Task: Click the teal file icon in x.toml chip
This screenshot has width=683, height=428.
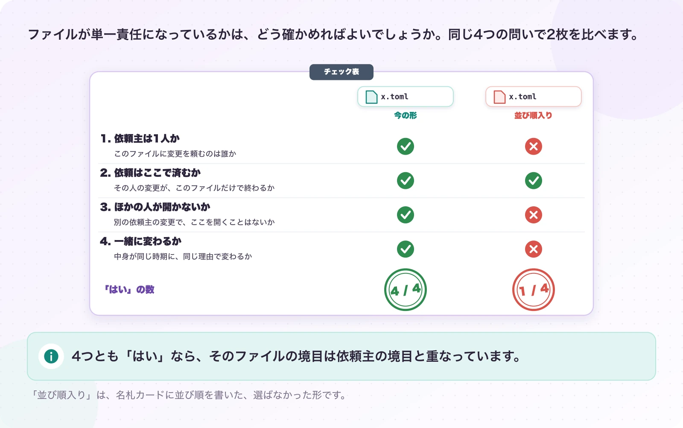Action: coord(371,97)
